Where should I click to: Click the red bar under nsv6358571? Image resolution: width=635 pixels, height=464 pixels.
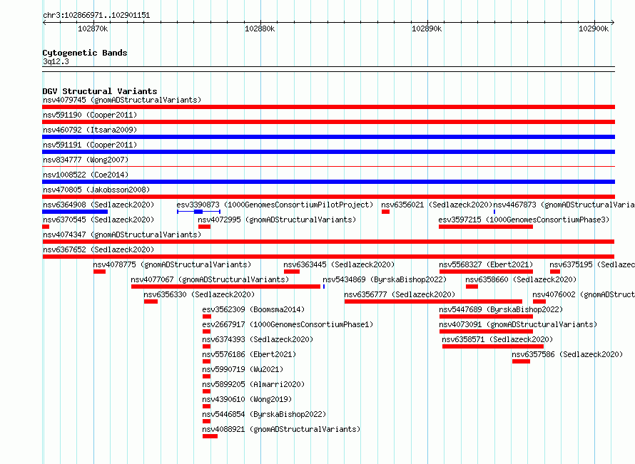pyautogui.click(x=493, y=346)
